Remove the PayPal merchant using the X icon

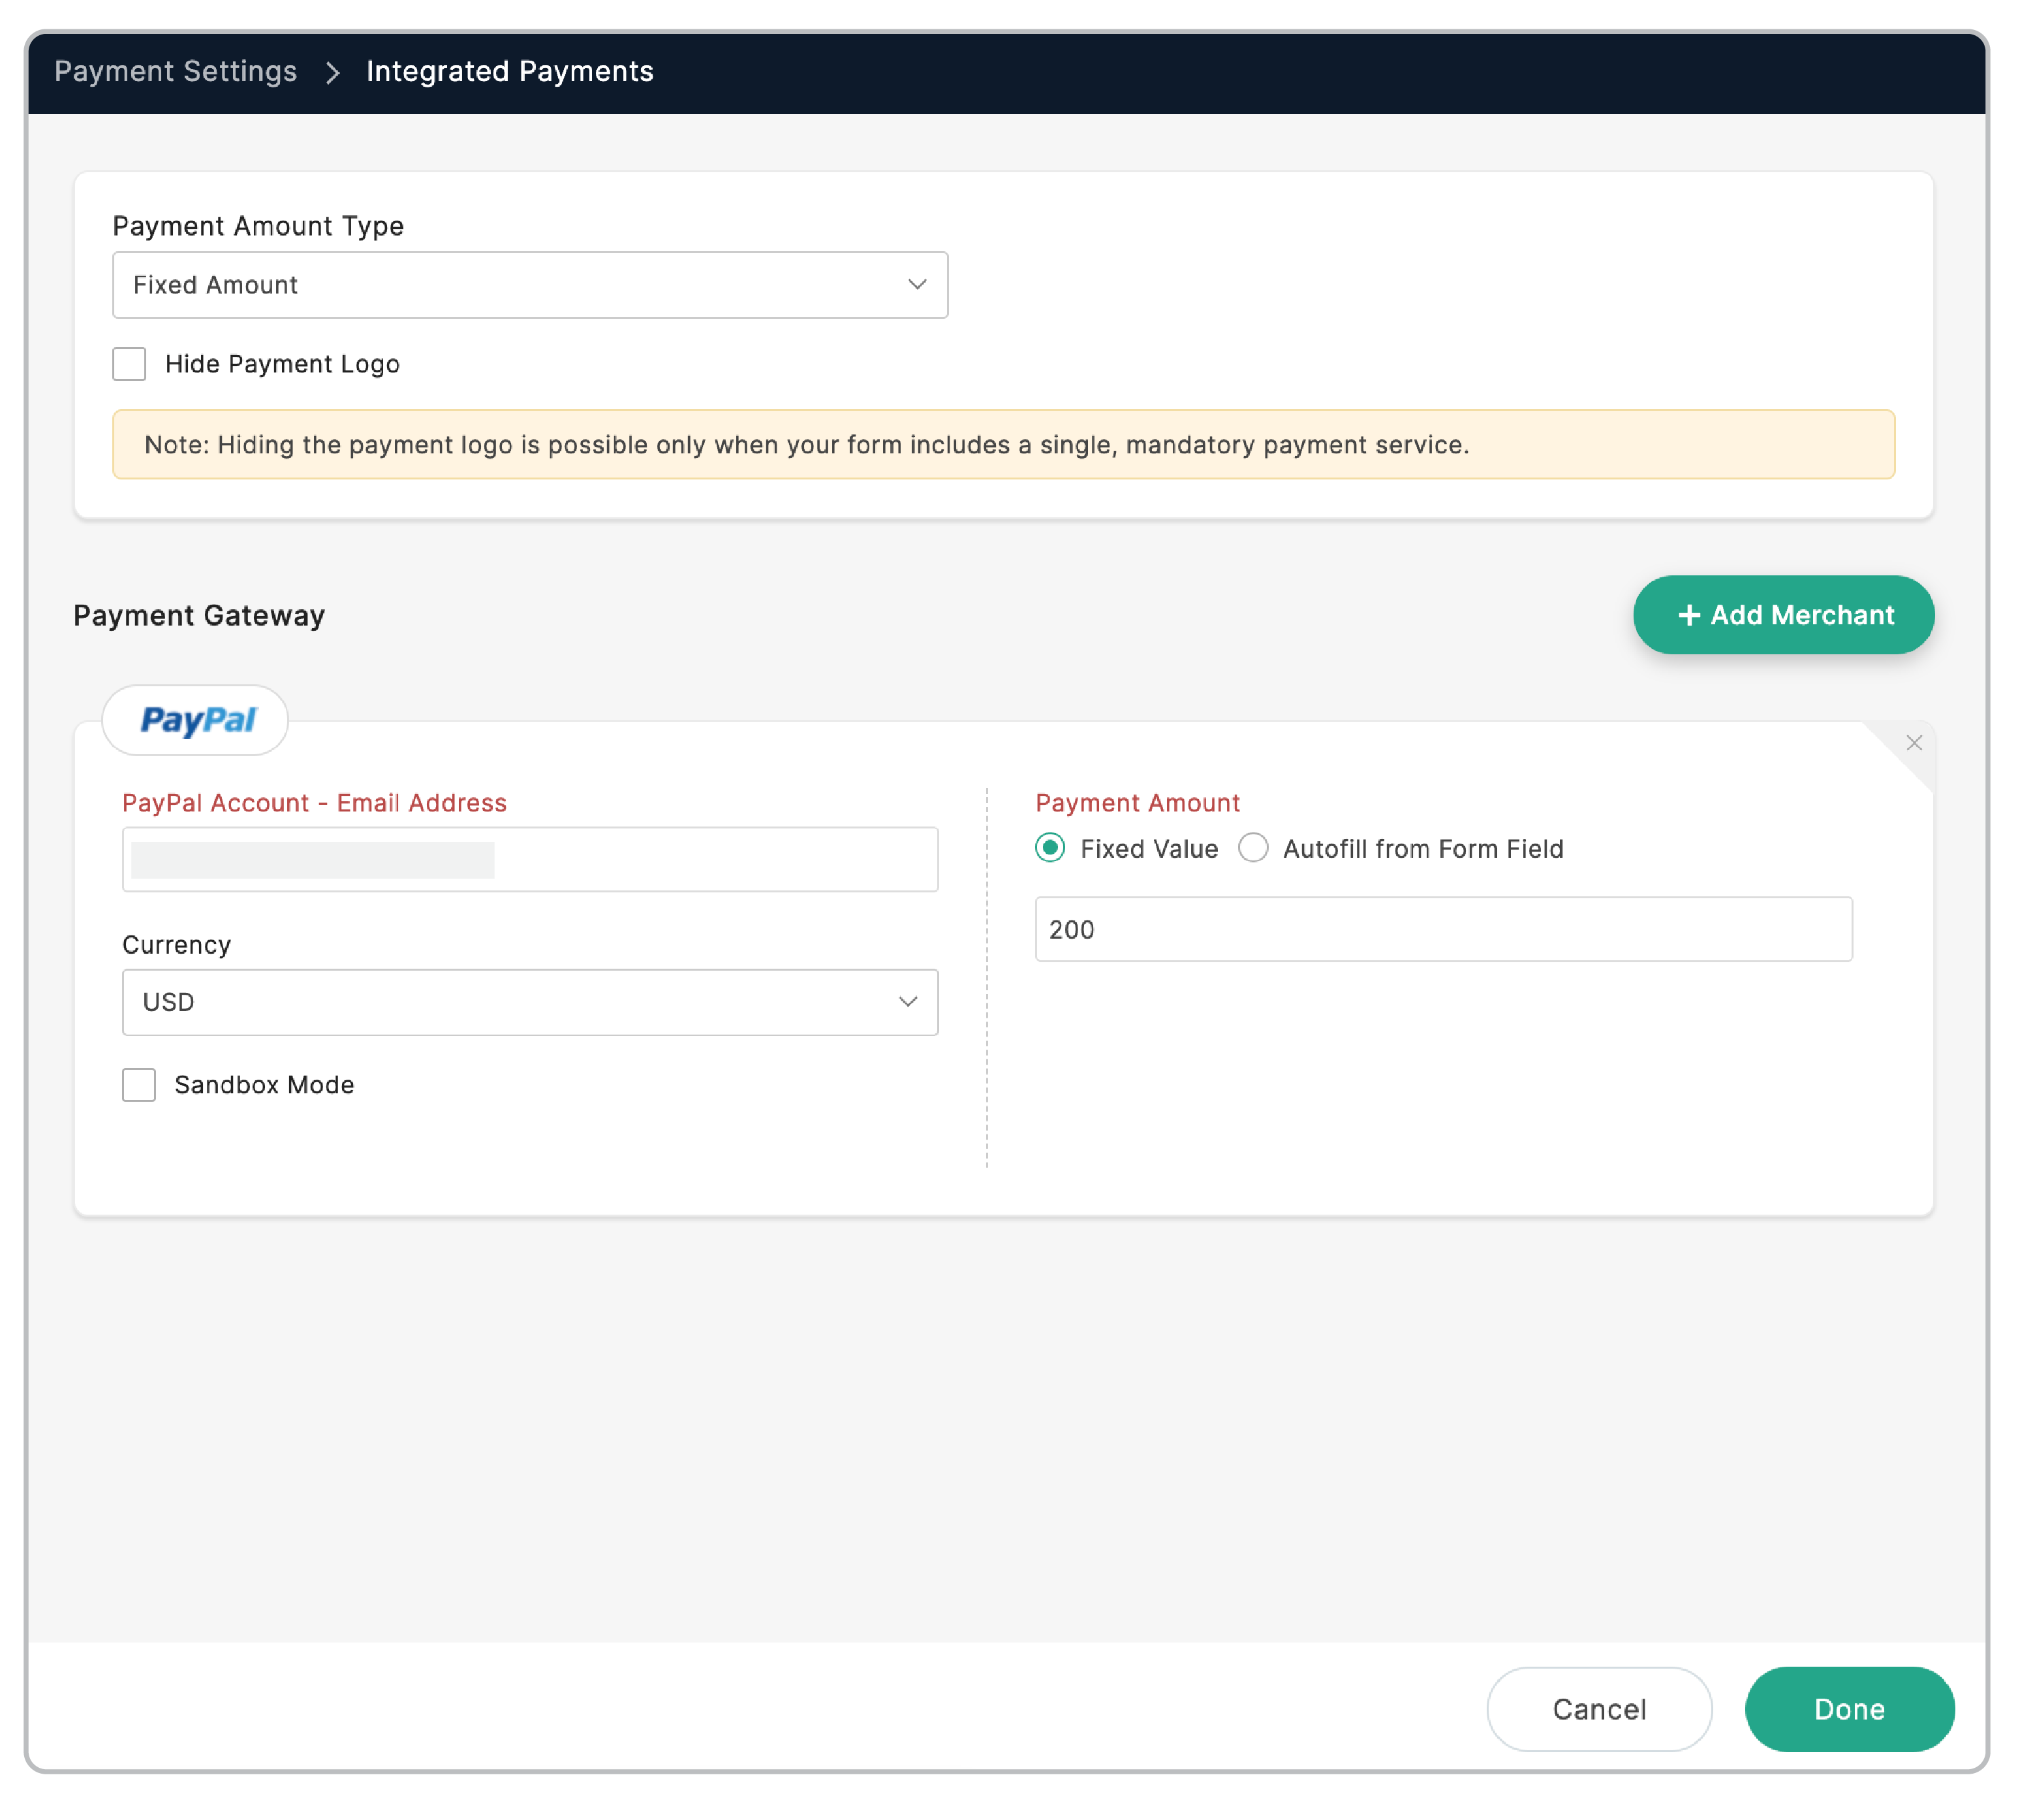pyautogui.click(x=1914, y=743)
